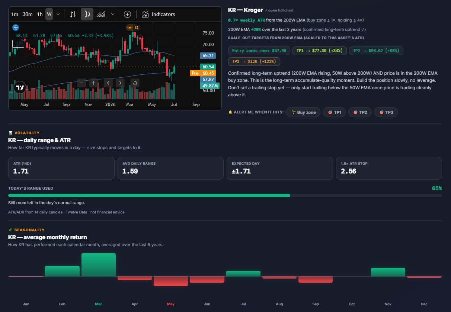Image resolution: width=451 pixels, height=312 pixels.
Task: Zoom out the chart with minus button
Action: [81, 83]
